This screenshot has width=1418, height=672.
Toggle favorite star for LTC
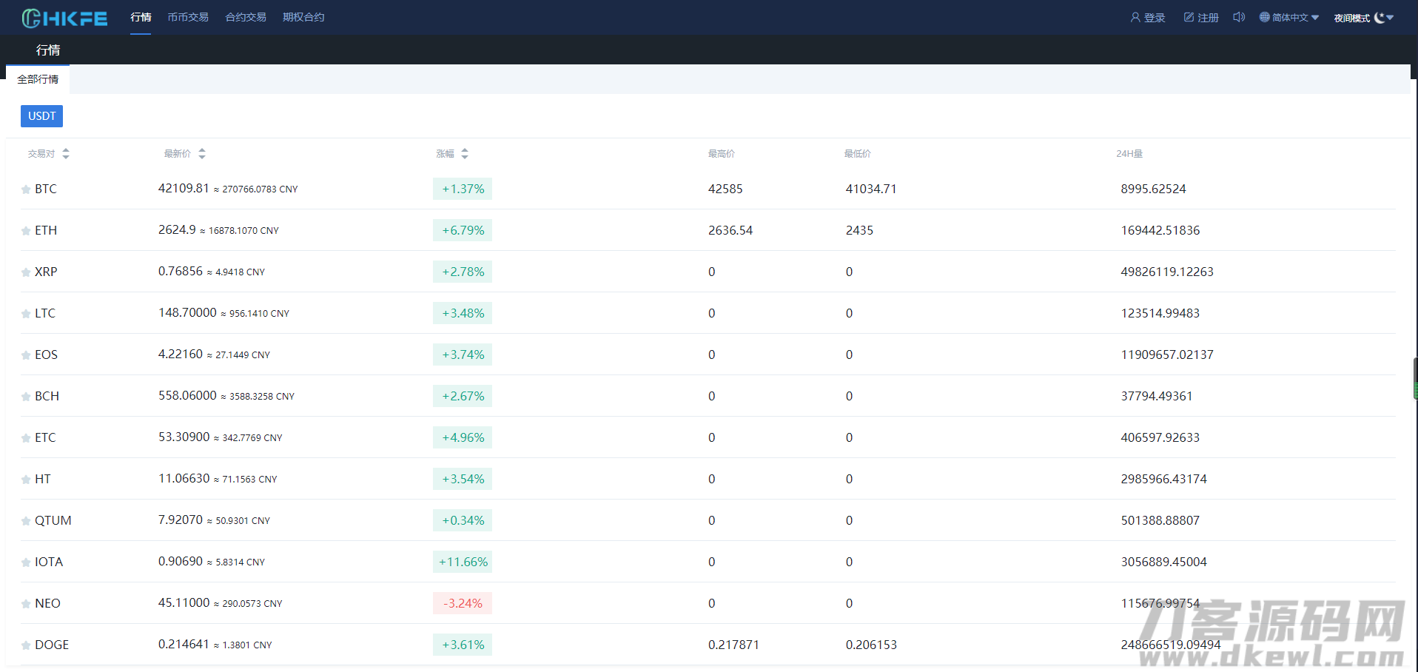pos(26,314)
